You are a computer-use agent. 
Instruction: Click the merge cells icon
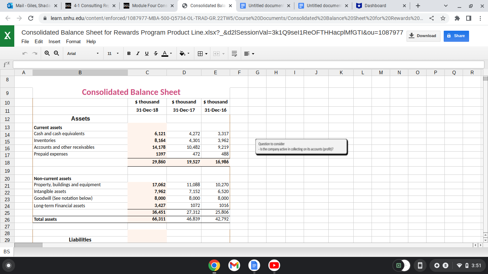(x=216, y=54)
